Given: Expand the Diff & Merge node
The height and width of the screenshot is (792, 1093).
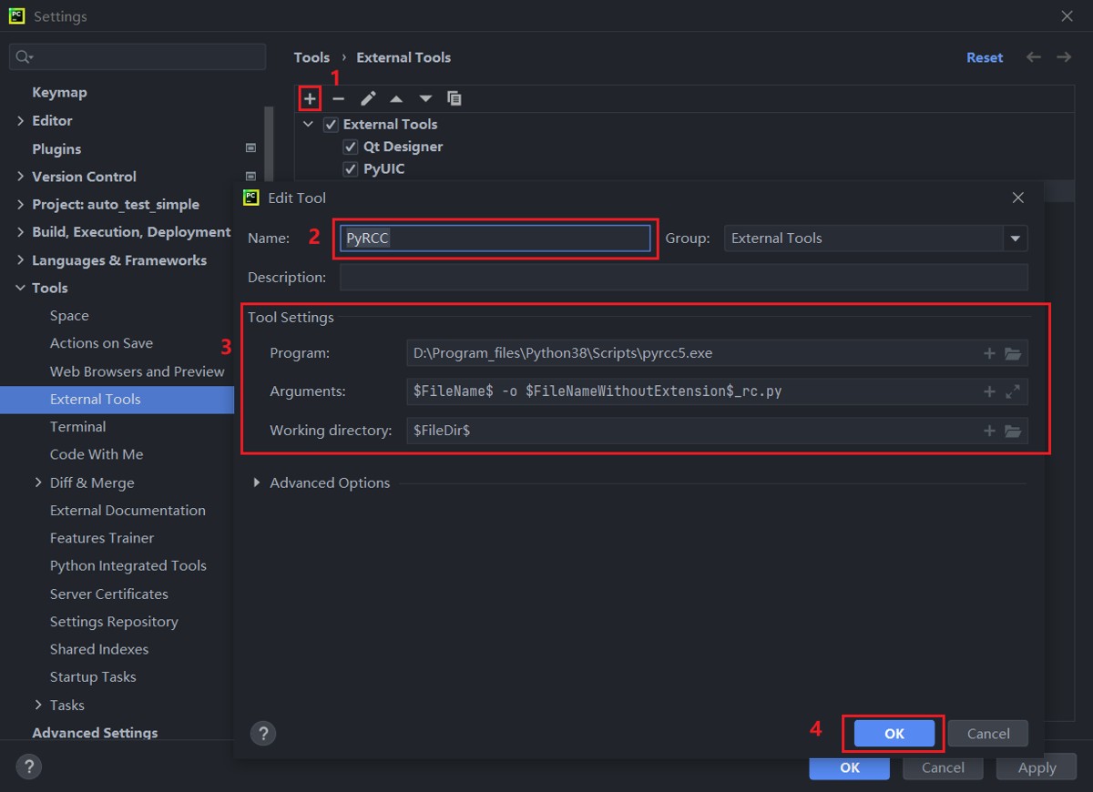Looking at the screenshot, I should click(x=38, y=482).
